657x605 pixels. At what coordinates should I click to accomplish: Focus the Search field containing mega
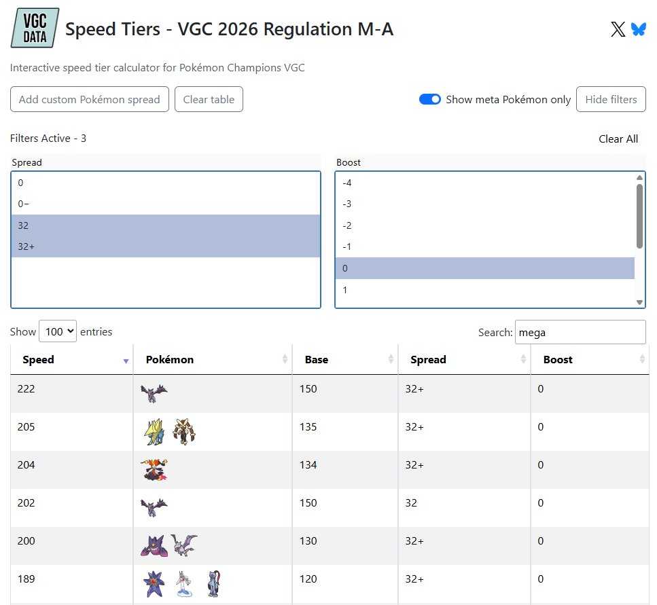(x=580, y=332)
